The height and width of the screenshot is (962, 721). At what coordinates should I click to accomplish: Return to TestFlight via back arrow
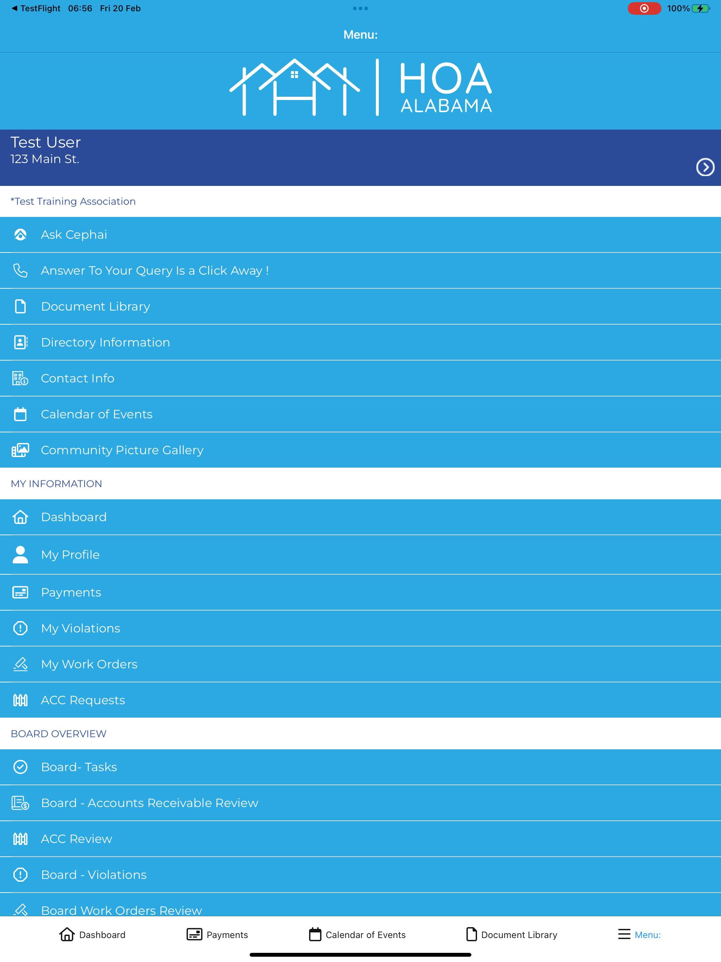pos(36,8)
